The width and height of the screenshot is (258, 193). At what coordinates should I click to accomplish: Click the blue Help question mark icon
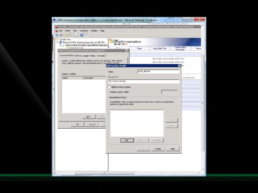[82, 35]
